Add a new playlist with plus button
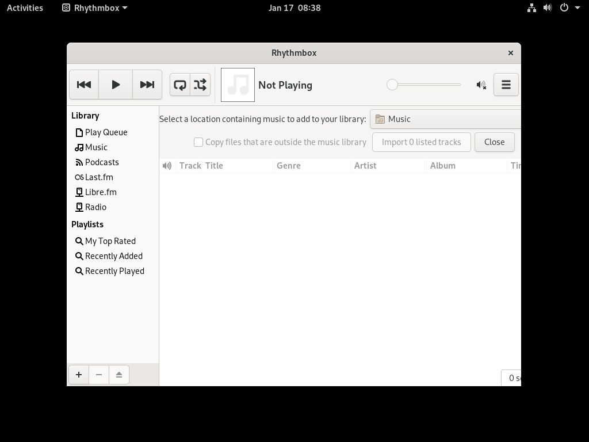Image resolution: width=589 pixels, height=442 pixels. coord(79,375)
